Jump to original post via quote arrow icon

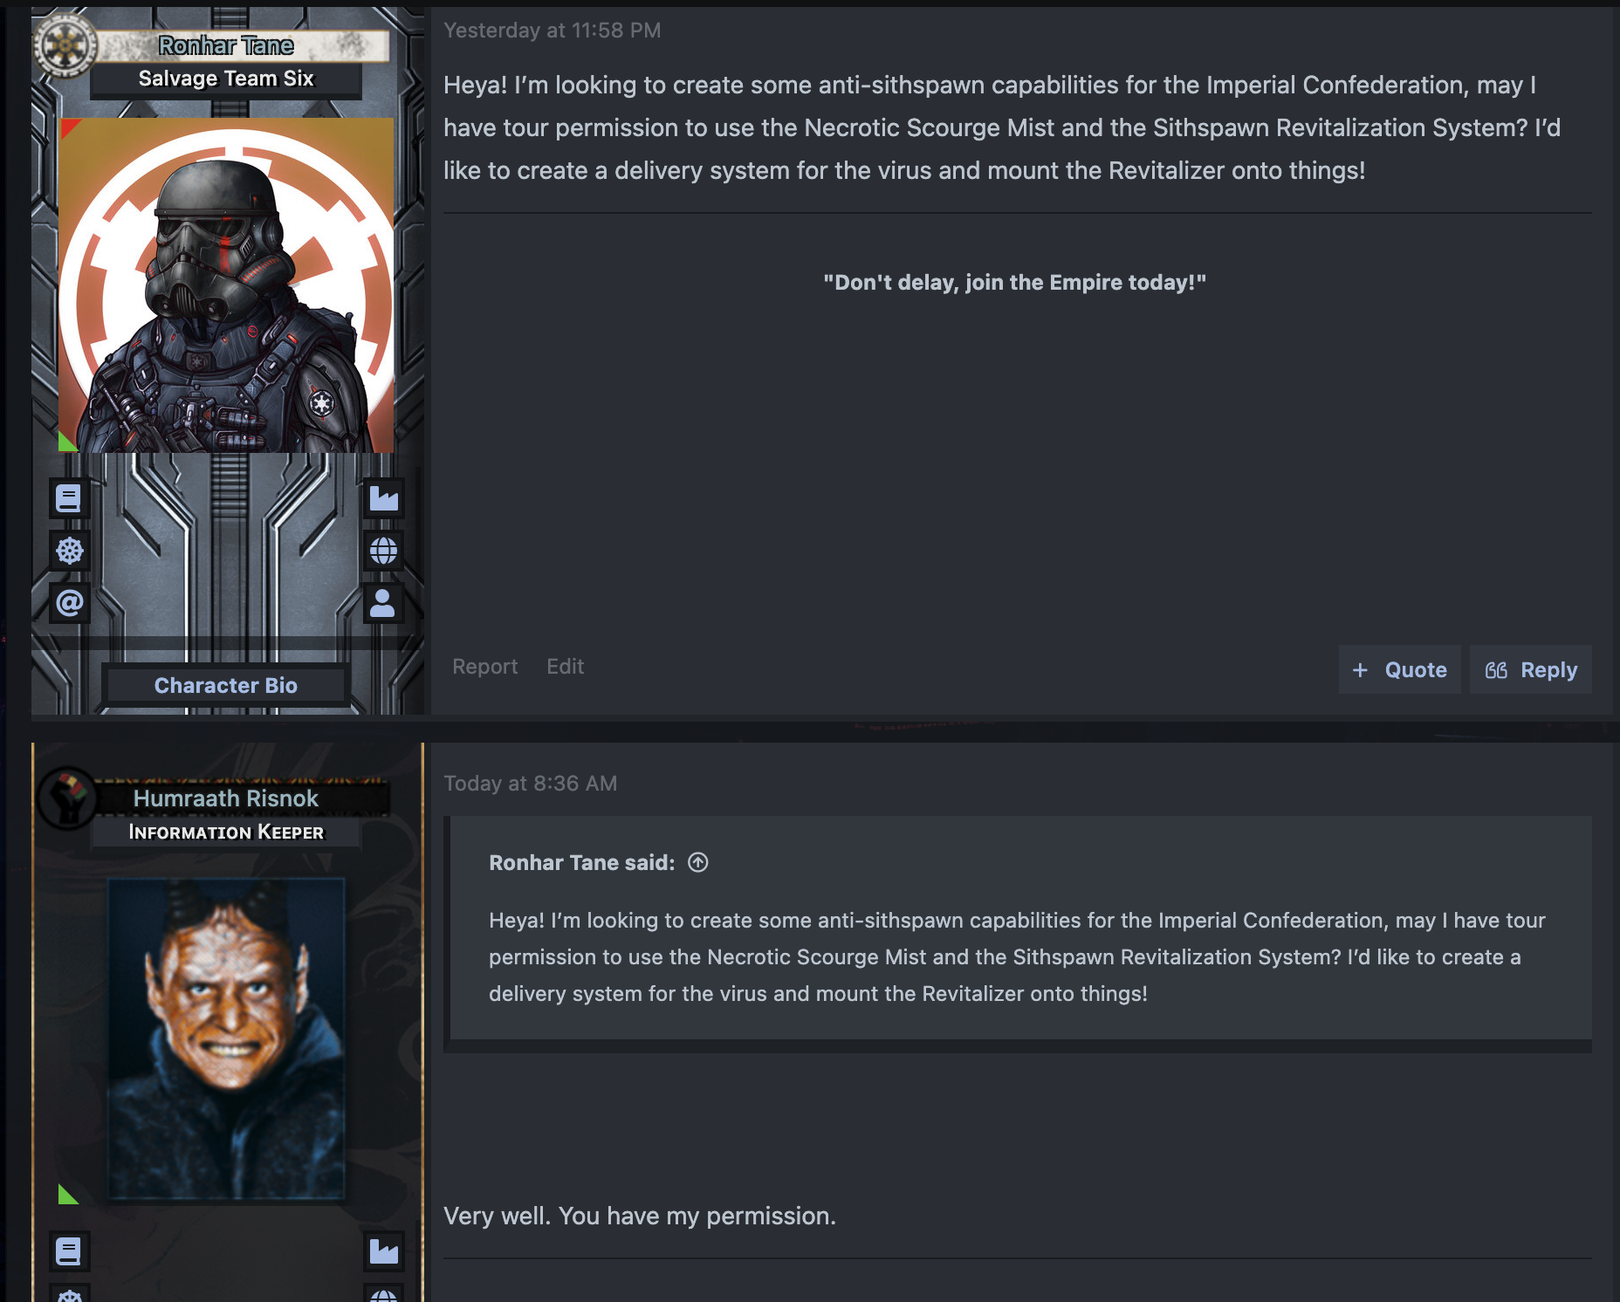point(697,862)
